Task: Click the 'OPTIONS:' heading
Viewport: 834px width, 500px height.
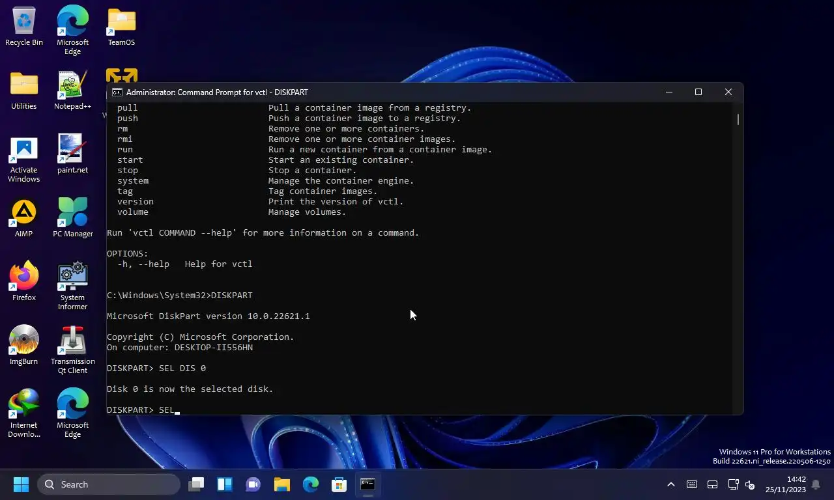Action: [128, 254]
